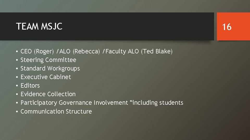This screenshot has height=140, width=250.
Task: Click the Evidence Collection bullet text
Action: tap(48, 94)
